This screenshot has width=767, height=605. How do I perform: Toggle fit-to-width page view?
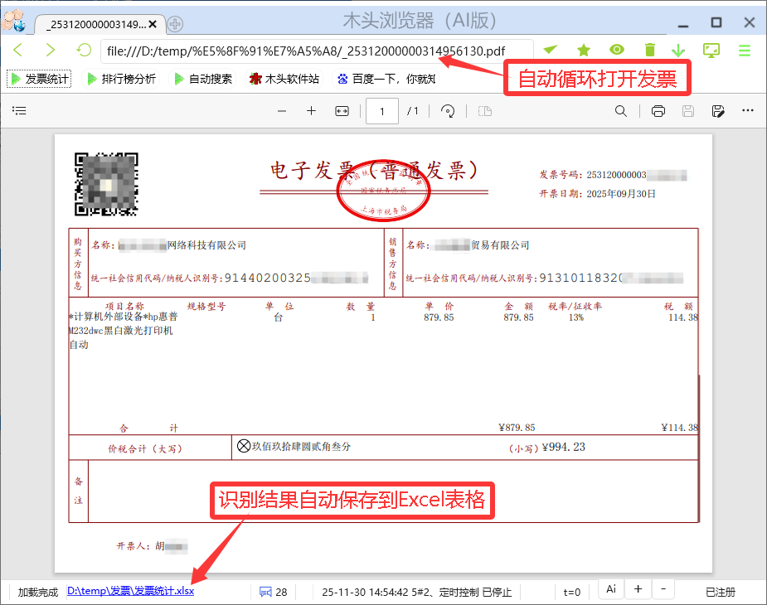(x=342, y=110)
